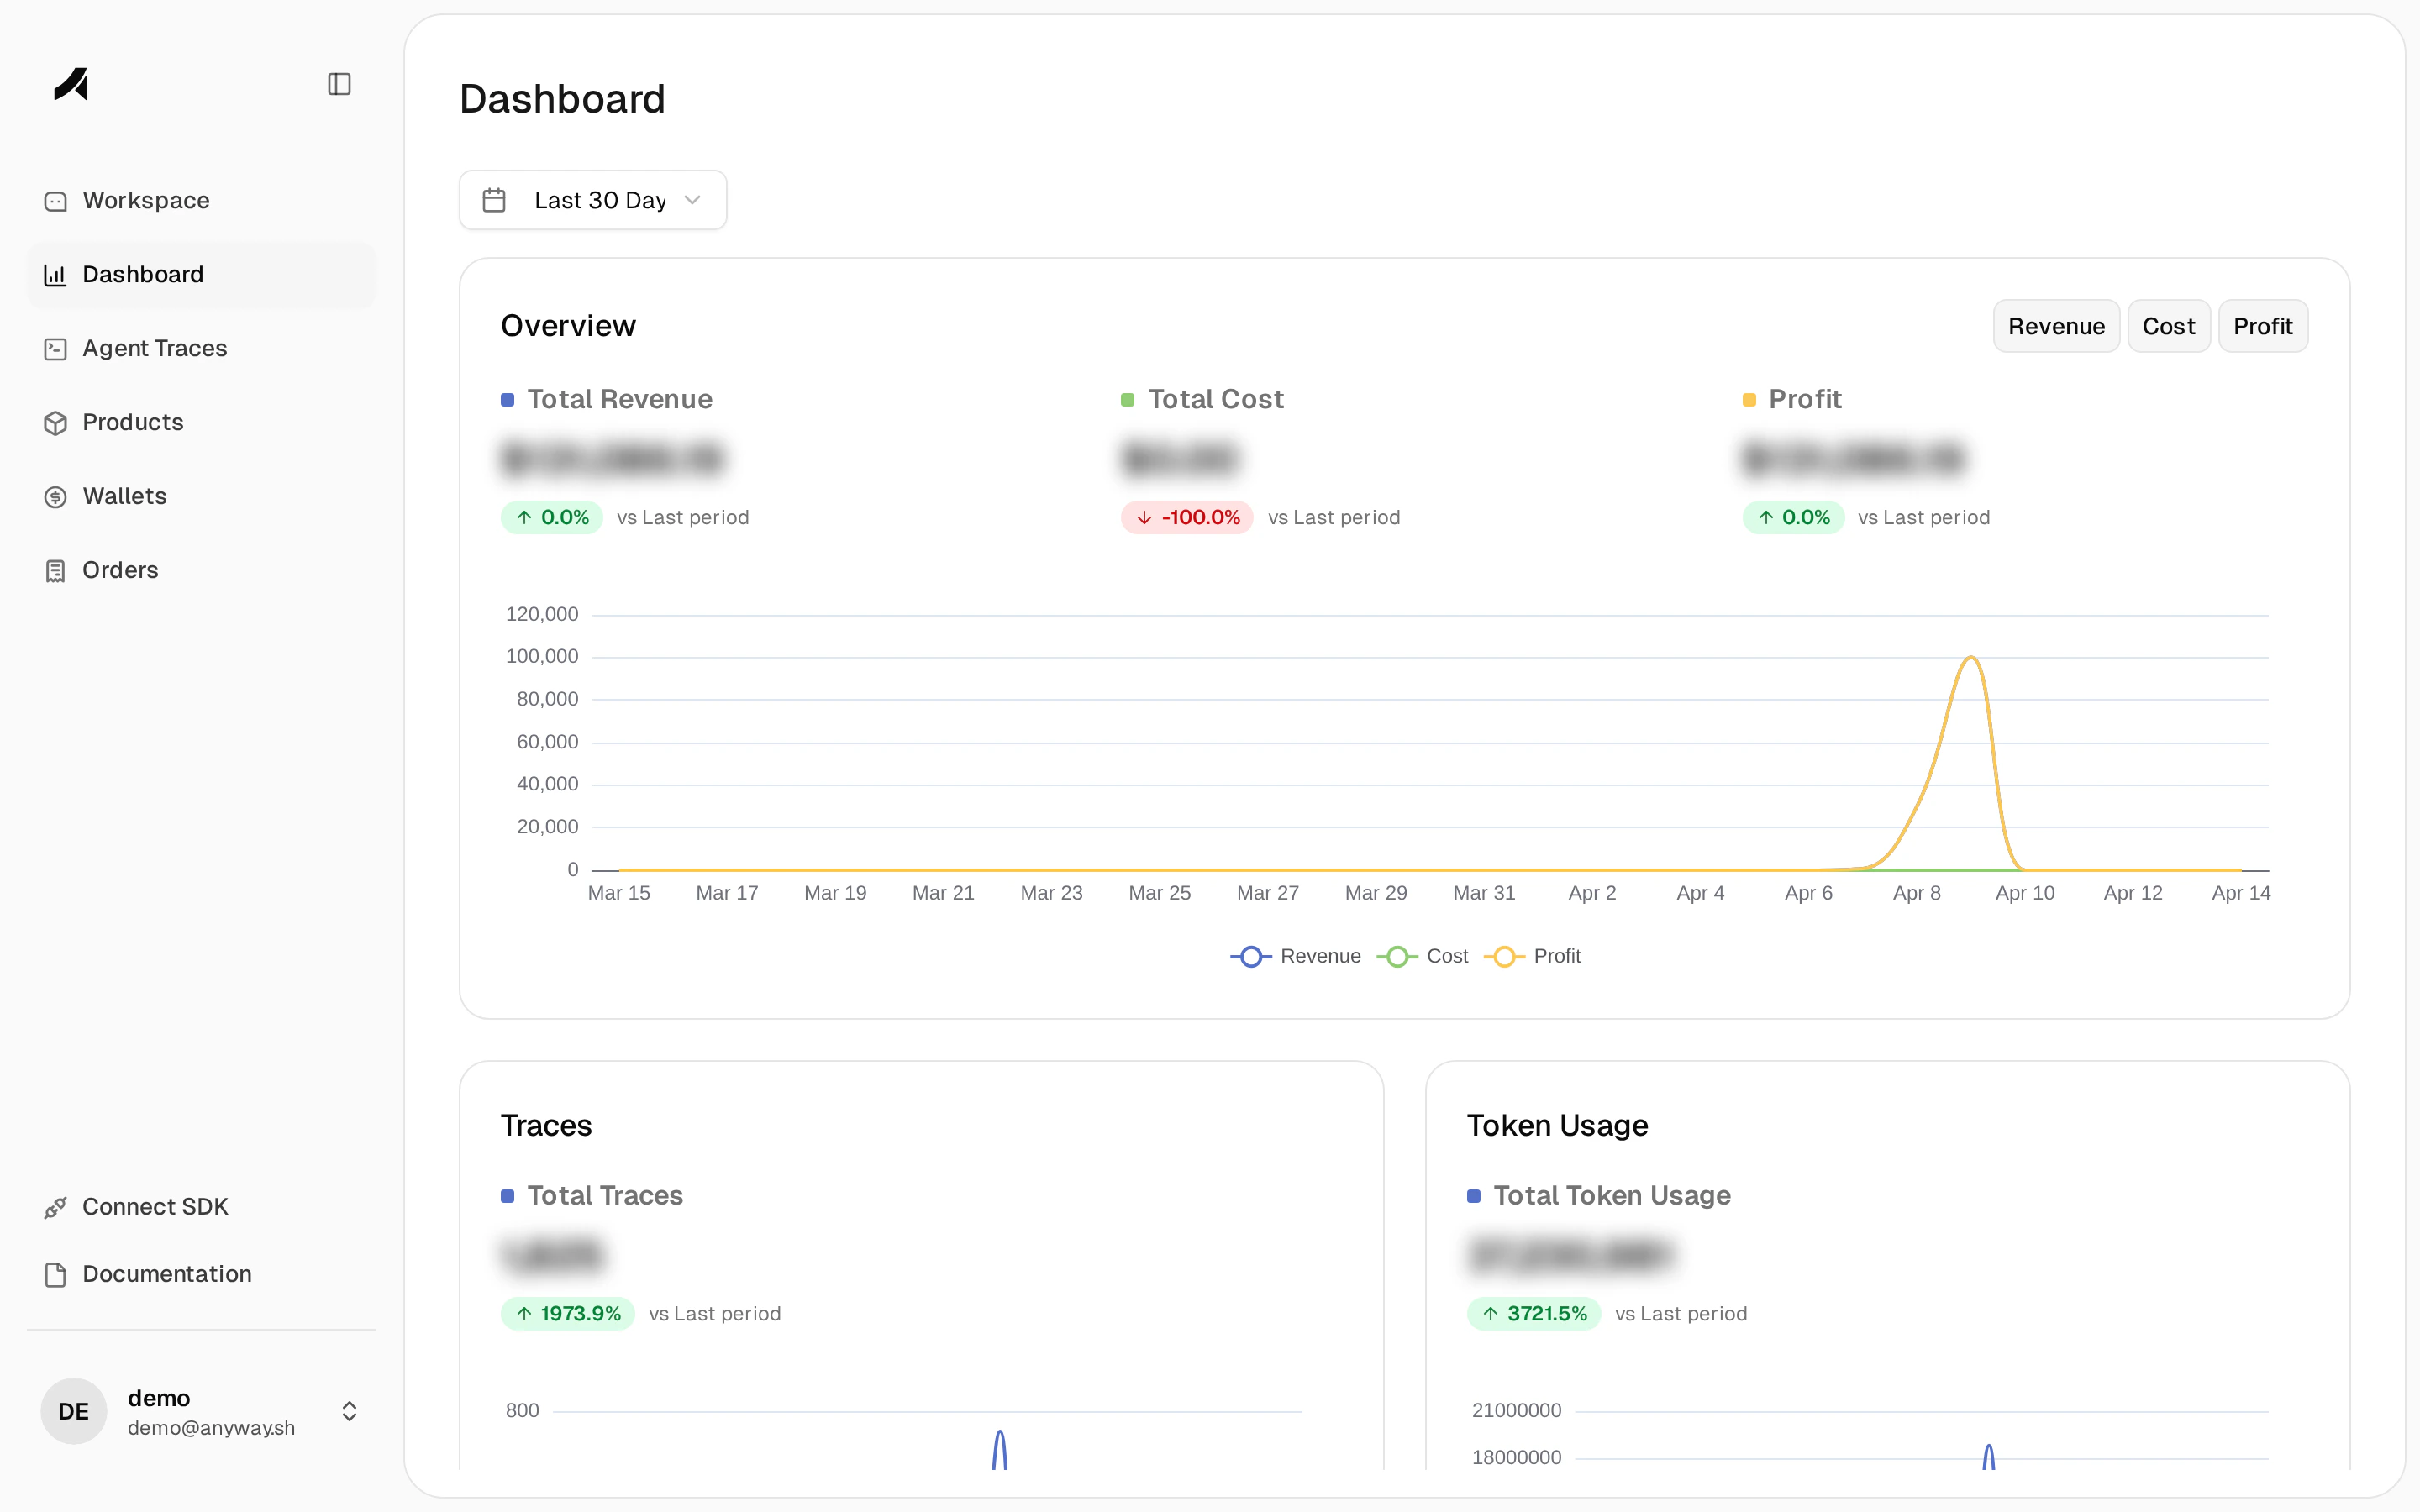Click the DE user avatar
Screen dimensions: 2420x1512
point(72,1411)
